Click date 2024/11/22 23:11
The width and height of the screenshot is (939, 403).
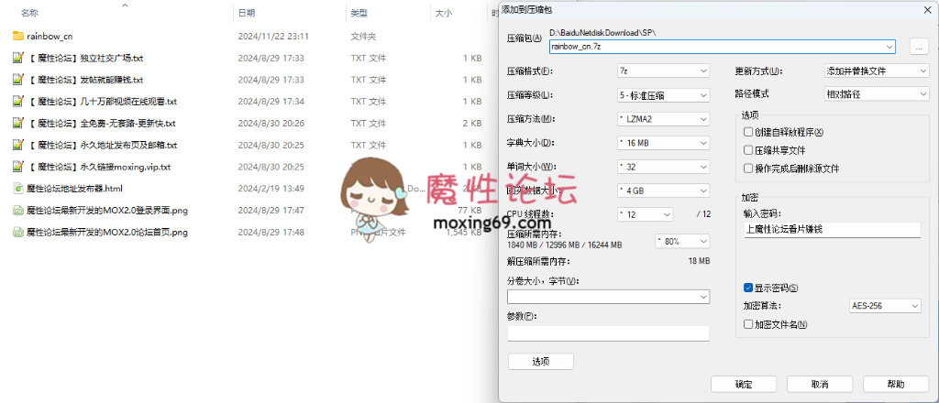(273, 36)
